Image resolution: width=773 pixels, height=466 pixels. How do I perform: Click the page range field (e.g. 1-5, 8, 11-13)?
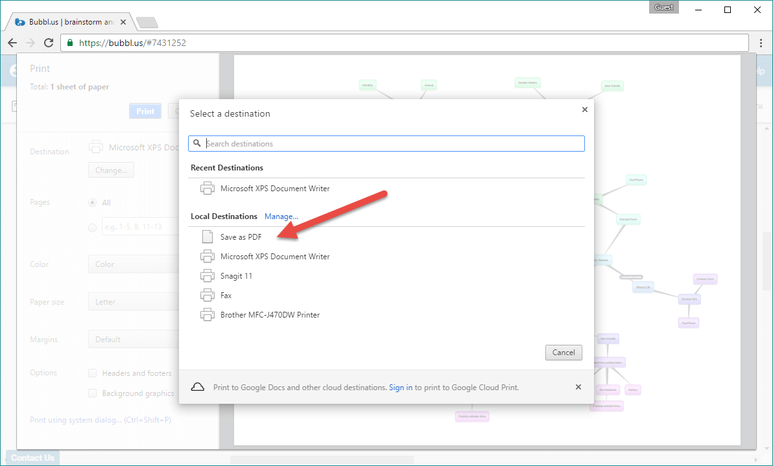tap(141, 227)
